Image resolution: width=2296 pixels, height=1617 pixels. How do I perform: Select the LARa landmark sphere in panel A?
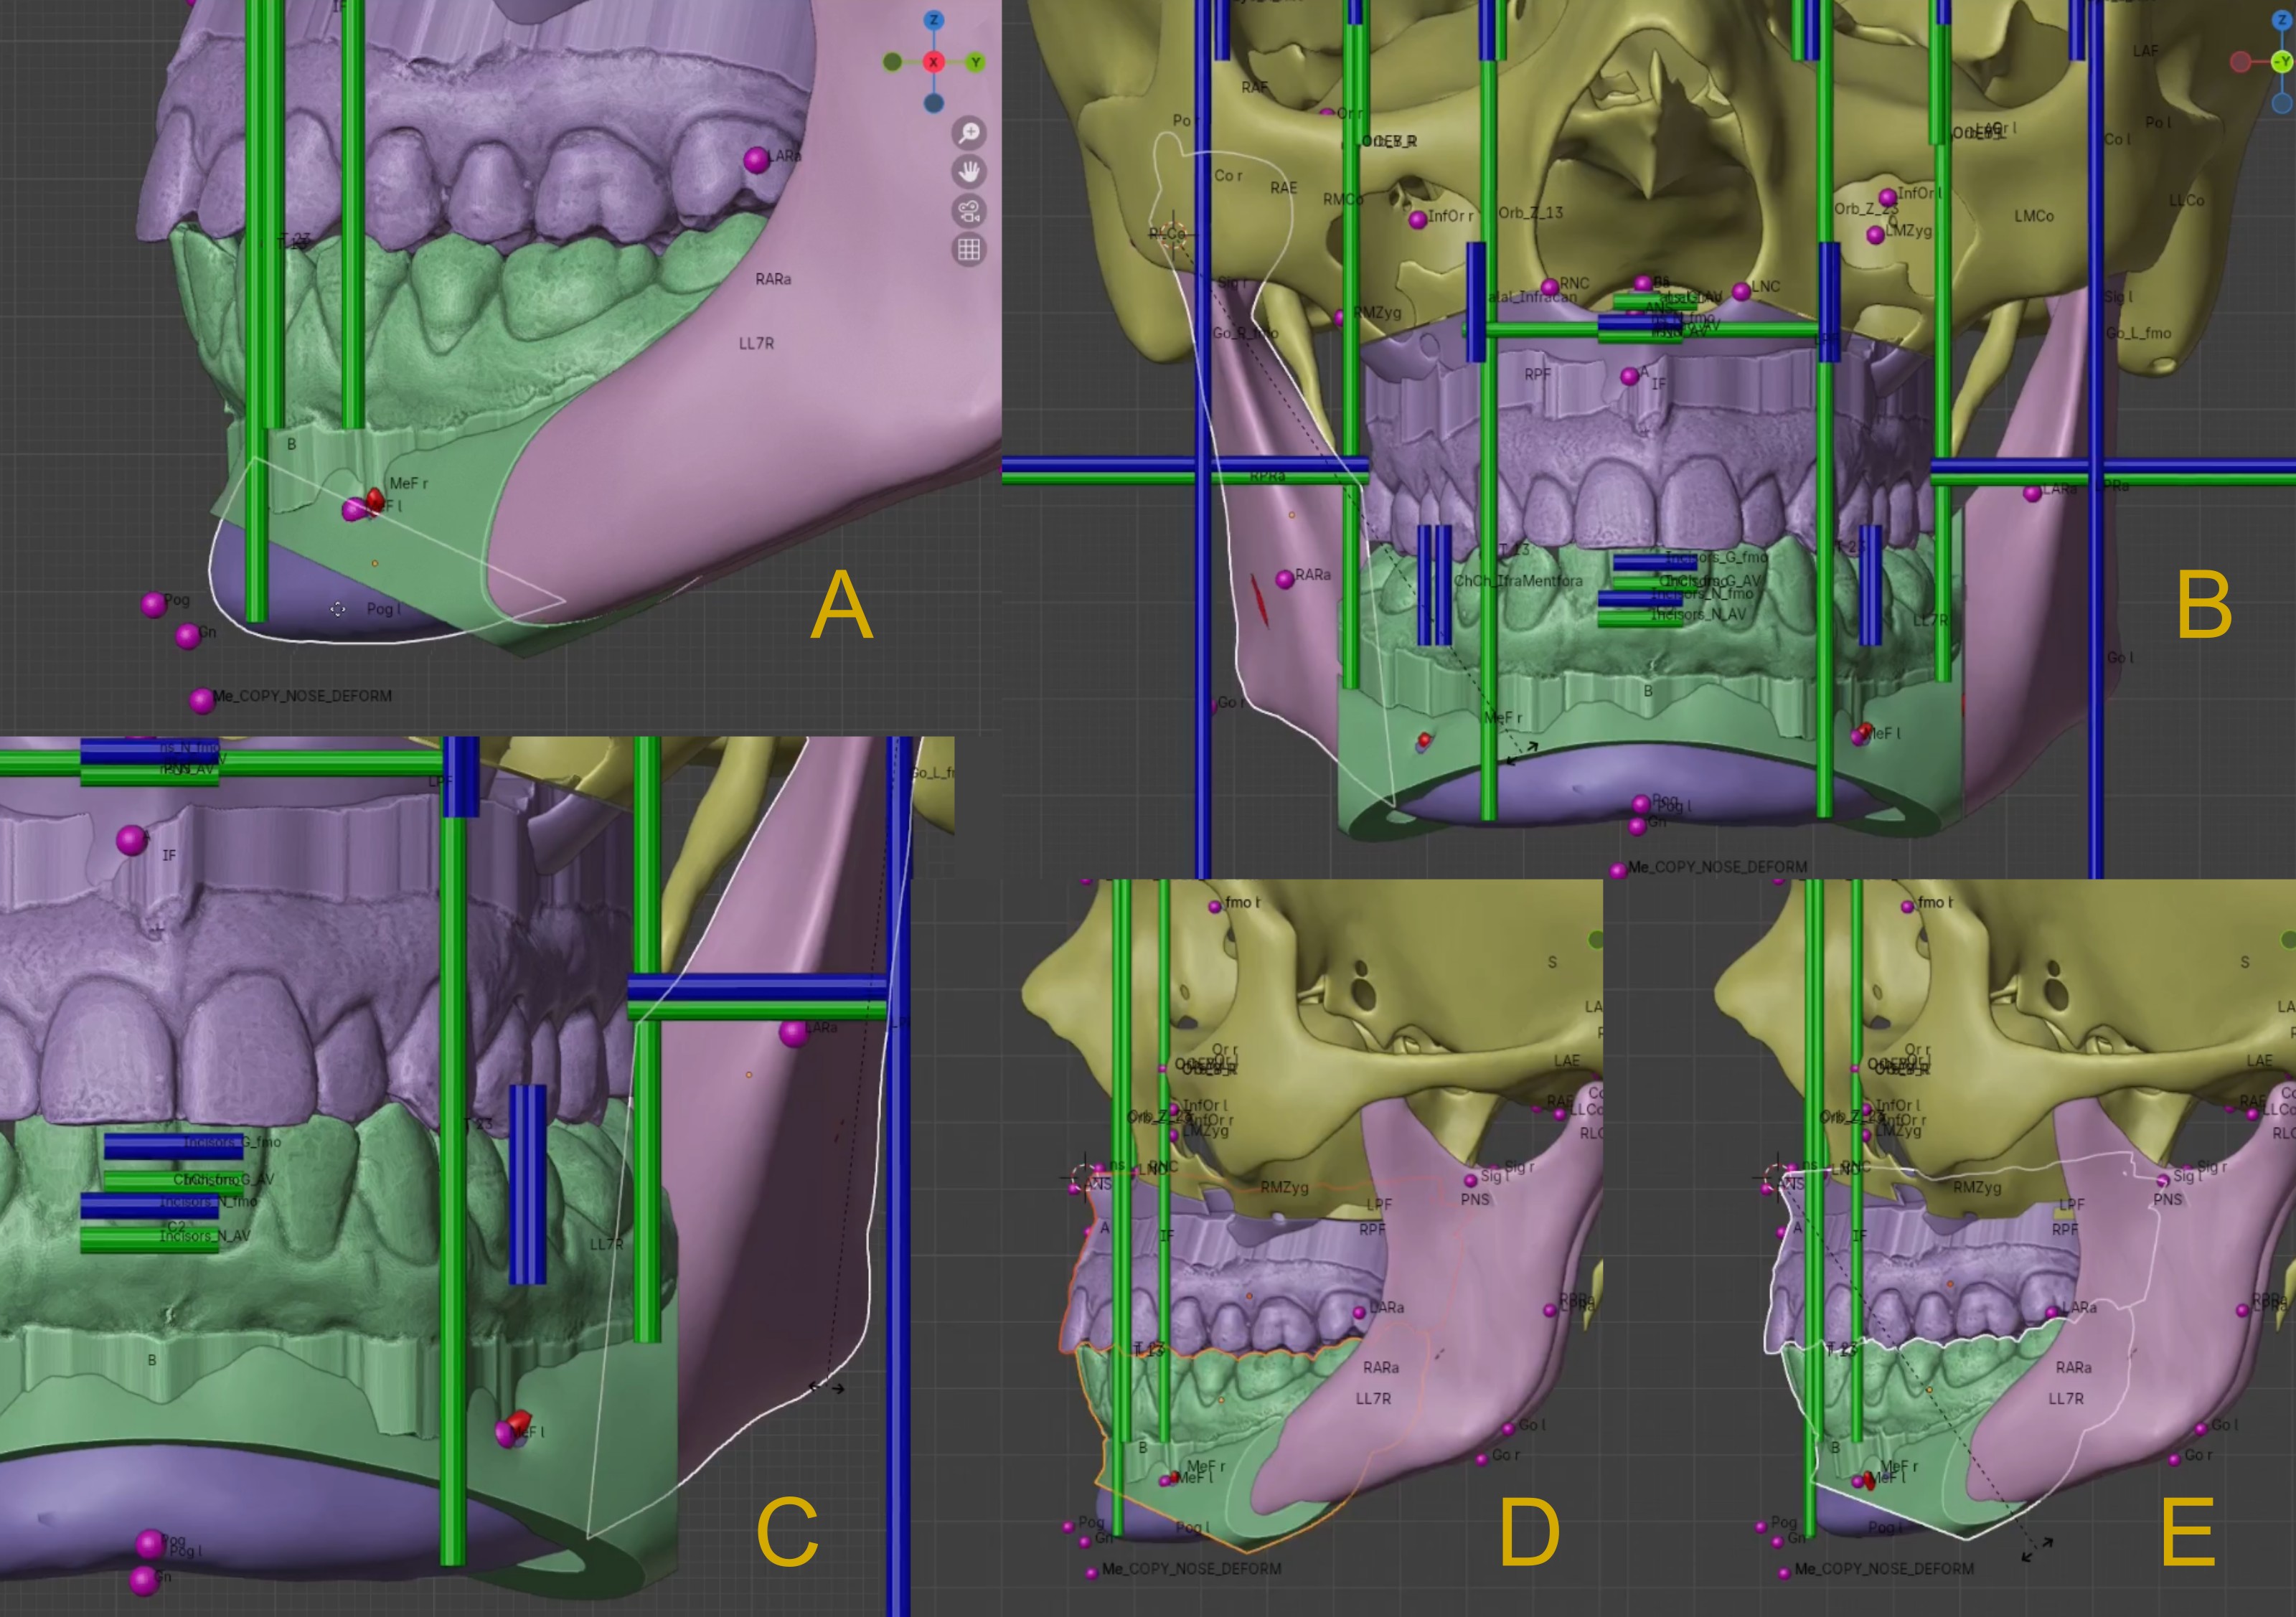[756, 159]
